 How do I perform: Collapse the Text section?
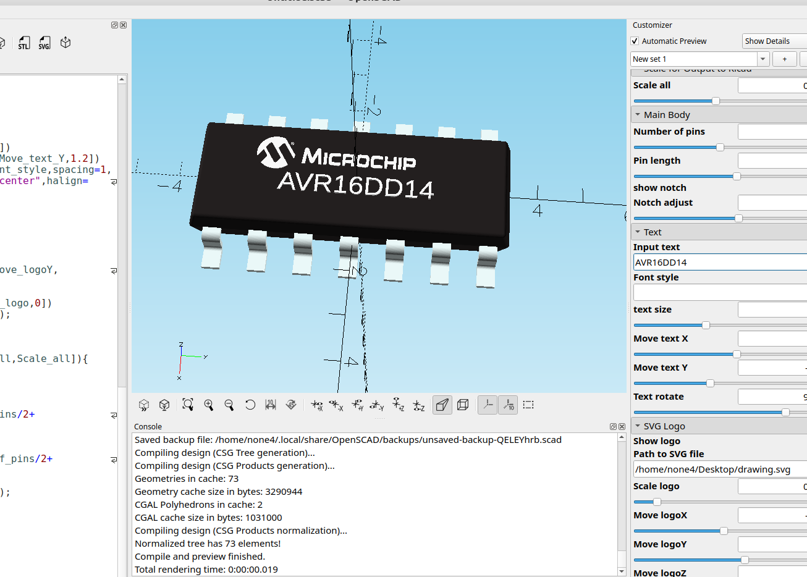(x=638, y=232)
